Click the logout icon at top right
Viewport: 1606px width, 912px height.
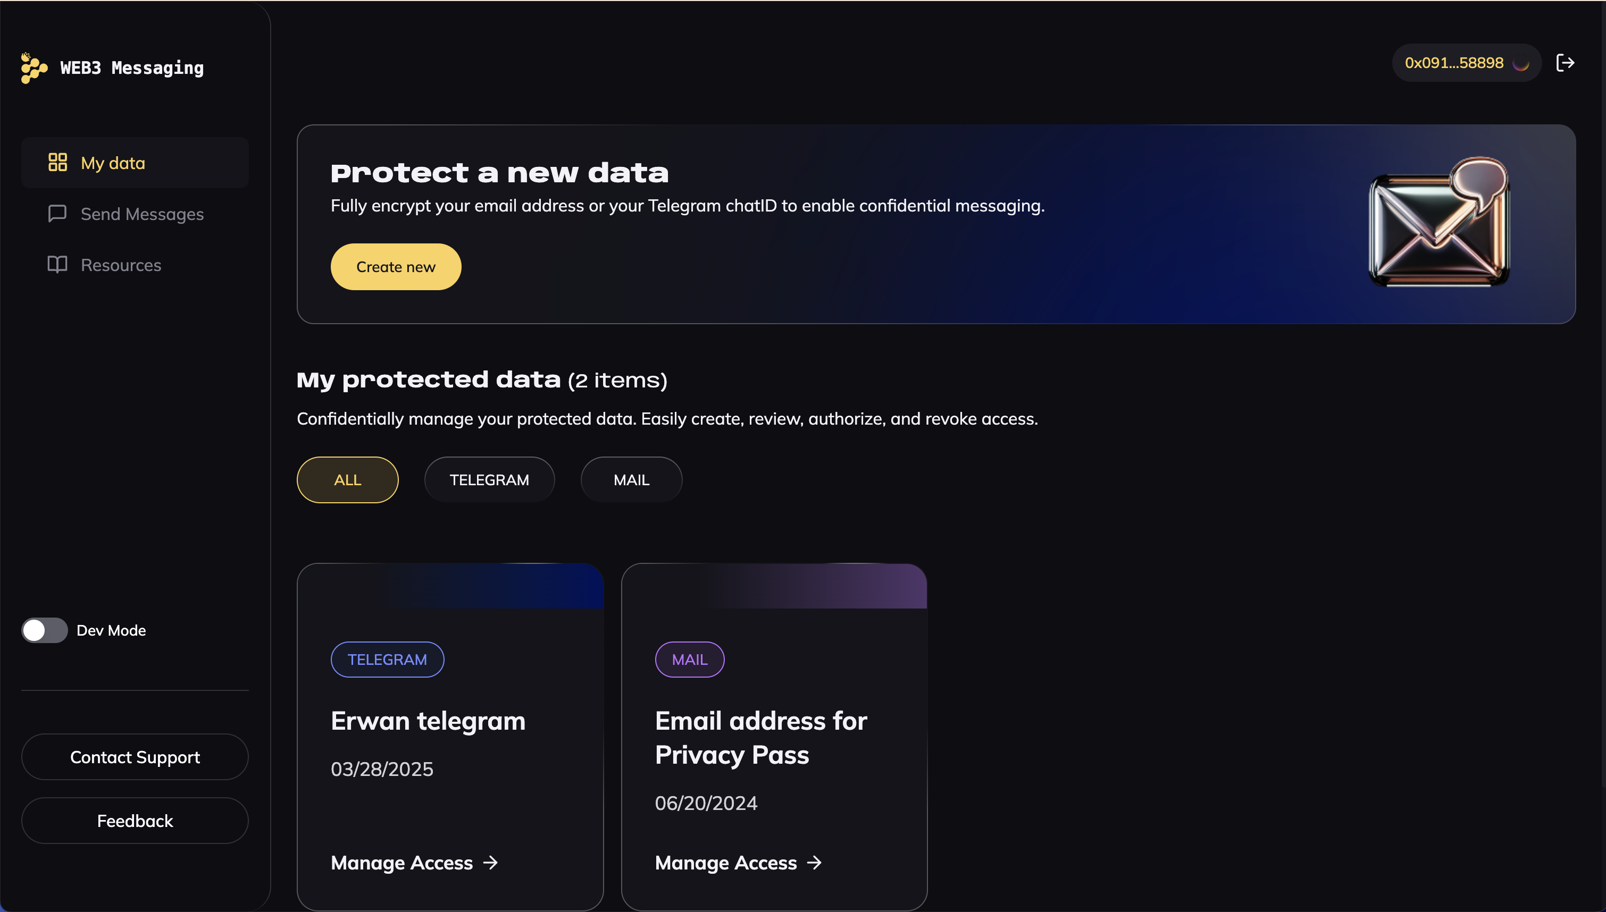[x=1565, y=63]
